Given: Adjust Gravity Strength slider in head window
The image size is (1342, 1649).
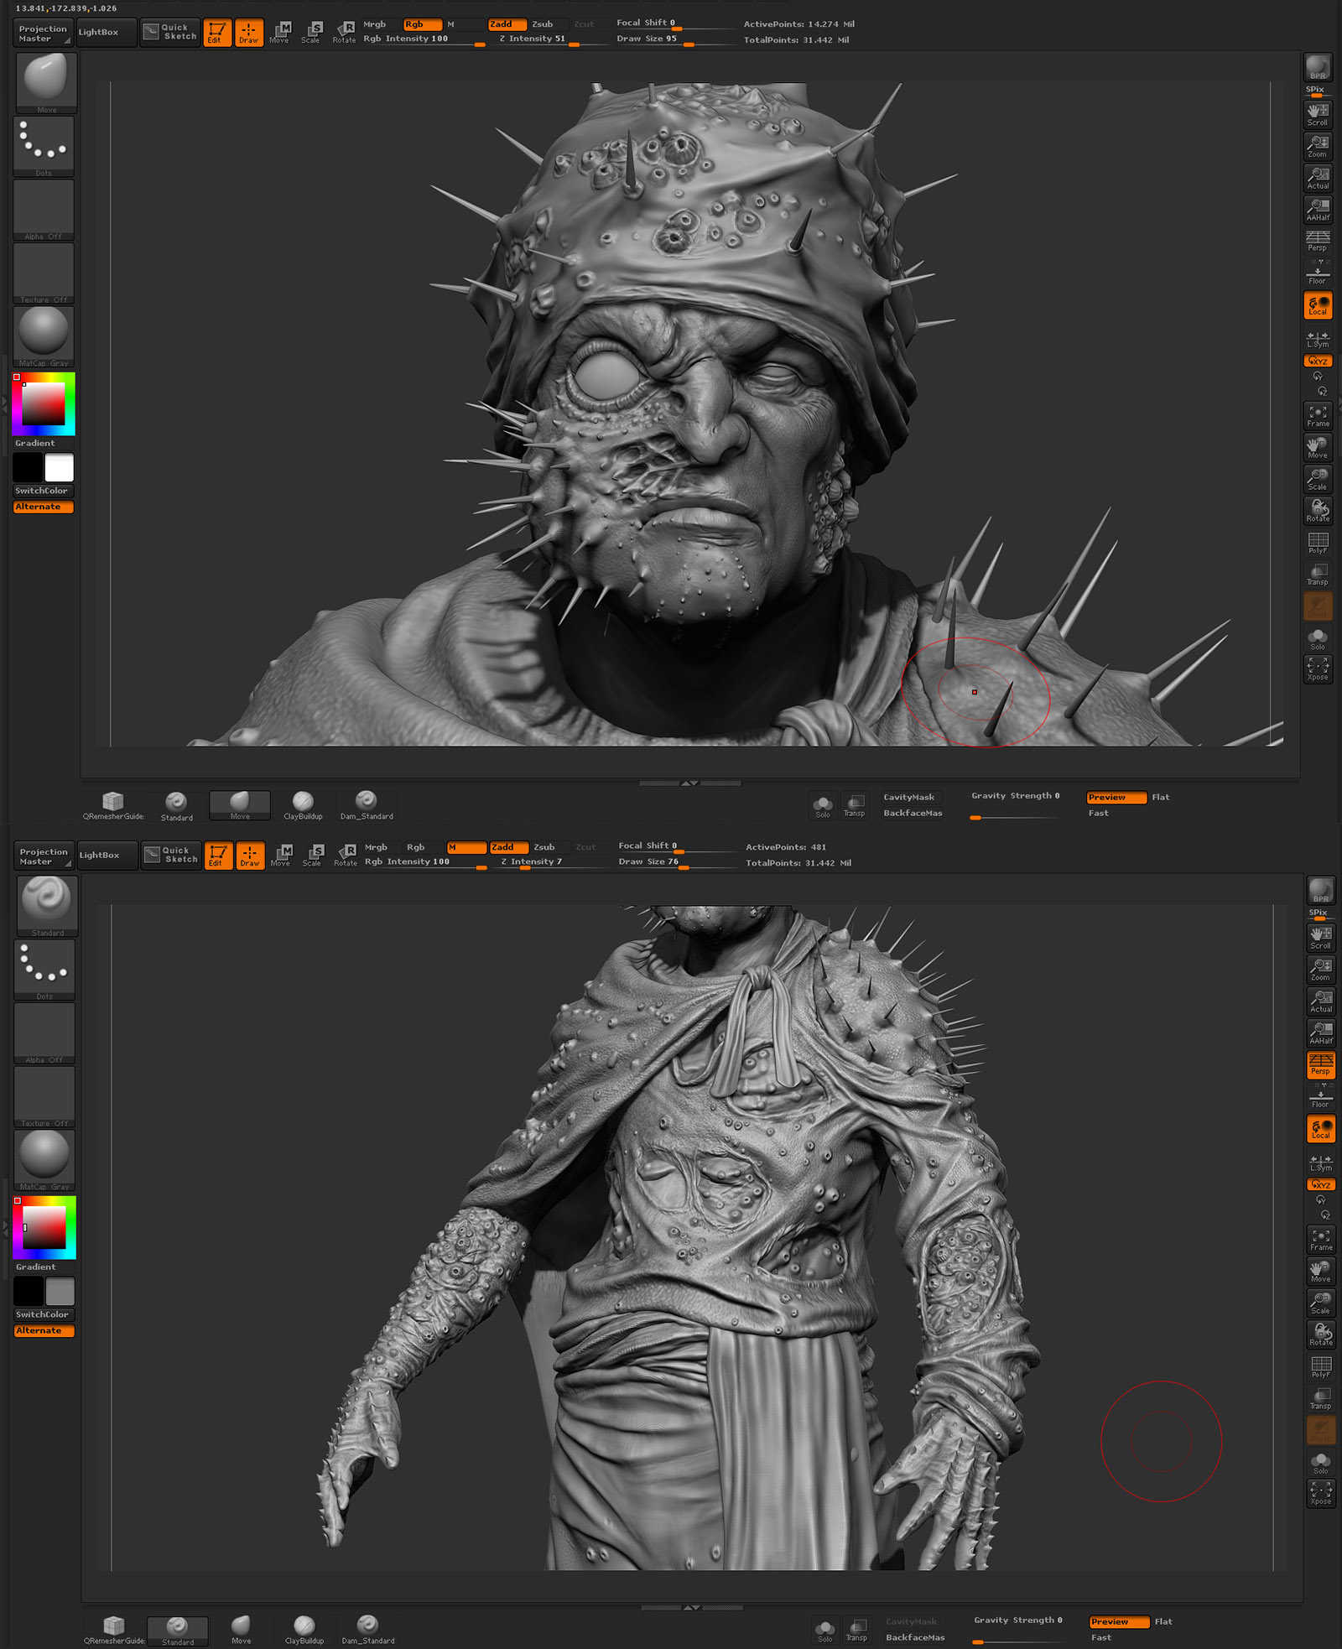Looking at the screenshot, I should 1016,805.
